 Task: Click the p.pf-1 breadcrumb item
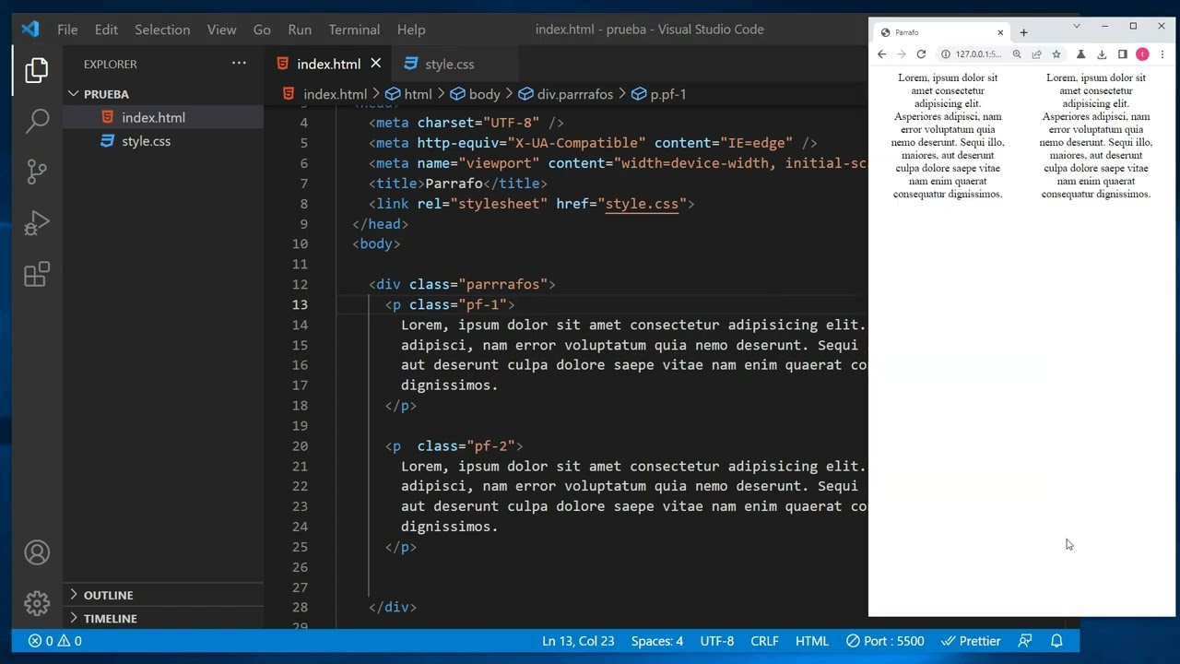pos(658,94)
